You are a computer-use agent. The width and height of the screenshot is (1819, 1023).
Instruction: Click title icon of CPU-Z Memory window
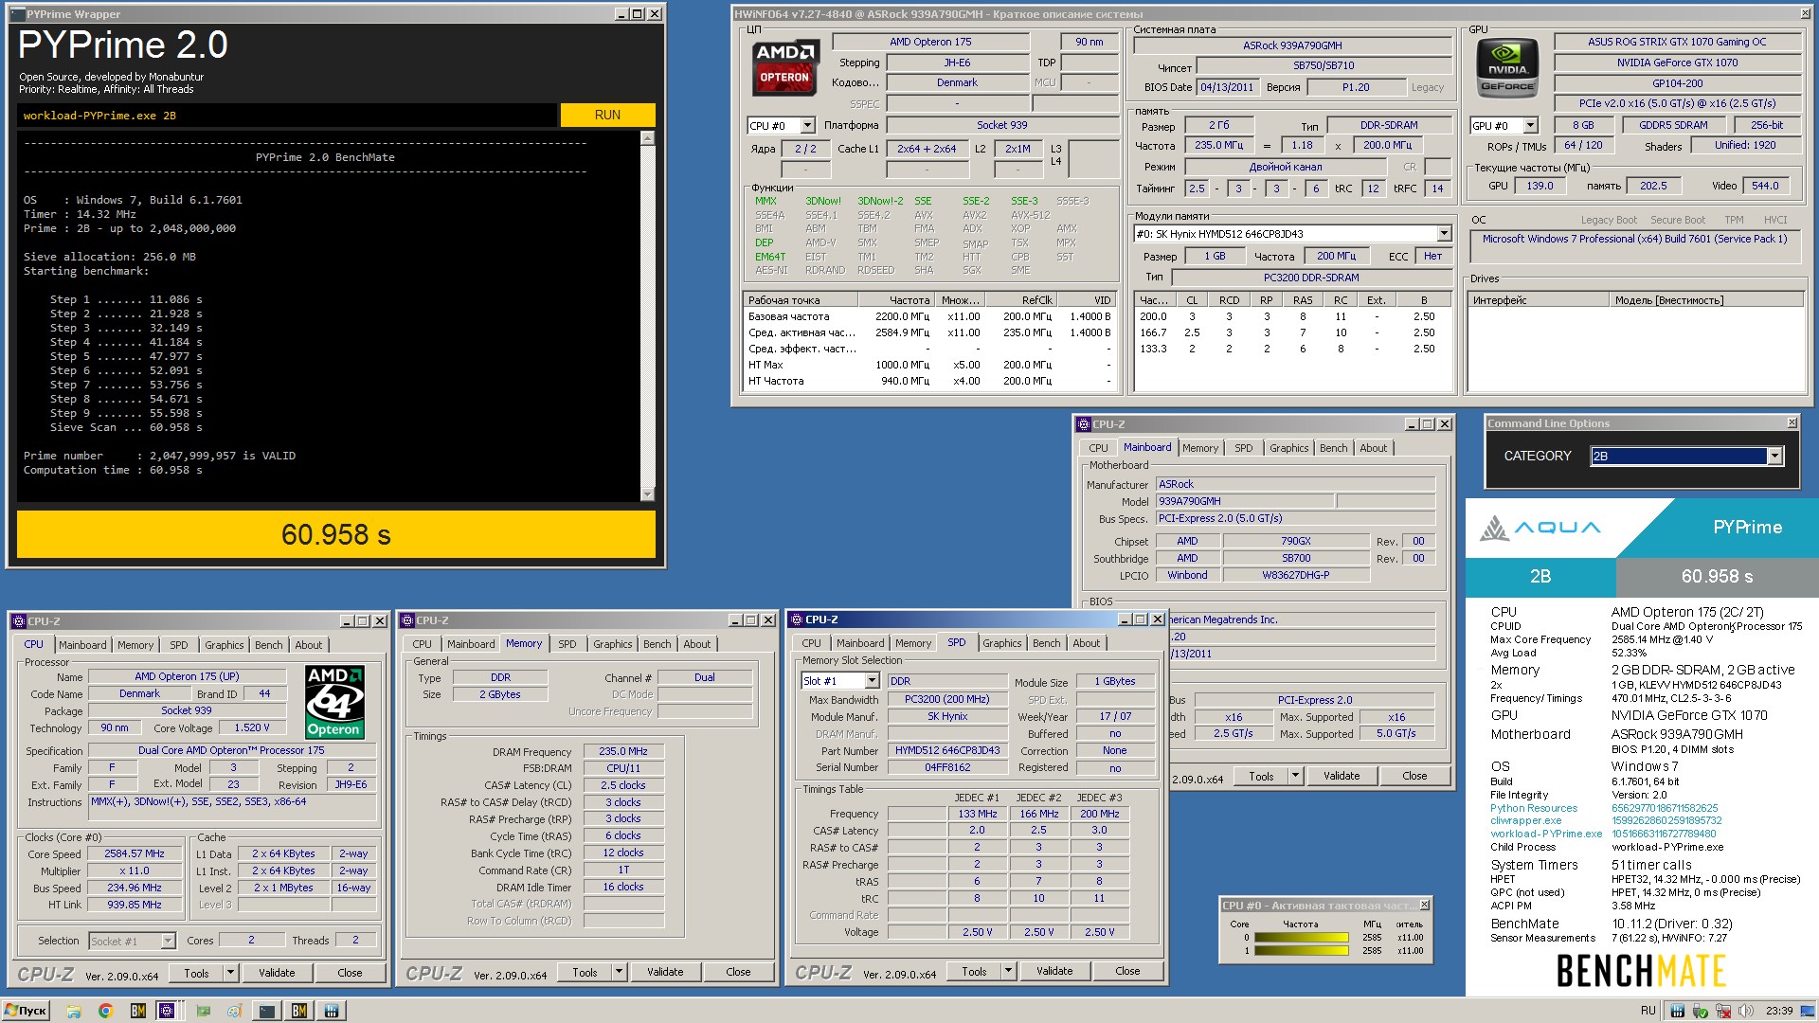coord(408,620)
